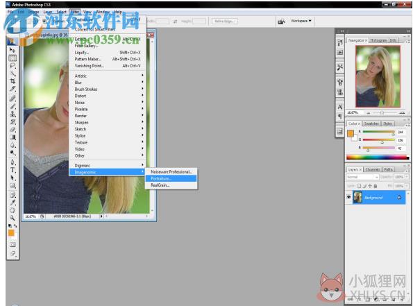413x306 pixels.
Task: Open Liquify from Filter menu
Action: pos(108,53)
